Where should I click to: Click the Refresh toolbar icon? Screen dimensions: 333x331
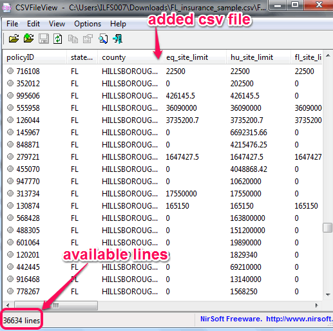click(x=58, y=39)
